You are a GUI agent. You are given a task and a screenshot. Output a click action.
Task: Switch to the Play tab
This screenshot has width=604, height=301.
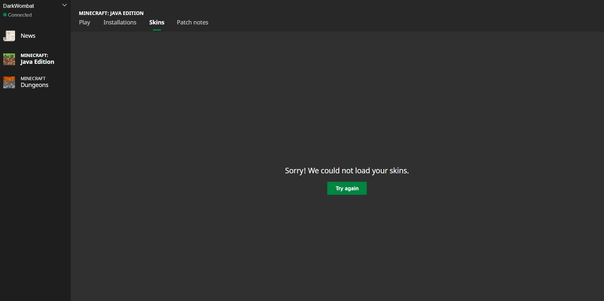(x=84, y=22)
